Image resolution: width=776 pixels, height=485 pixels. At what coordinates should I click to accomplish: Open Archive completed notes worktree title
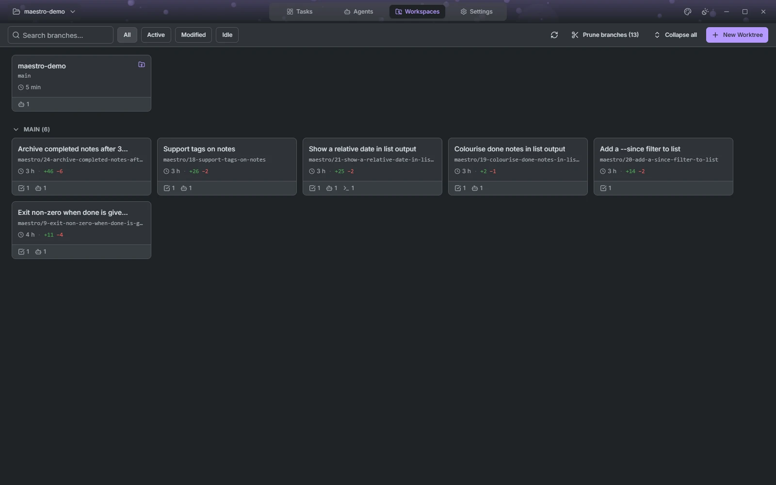point(73,149)
